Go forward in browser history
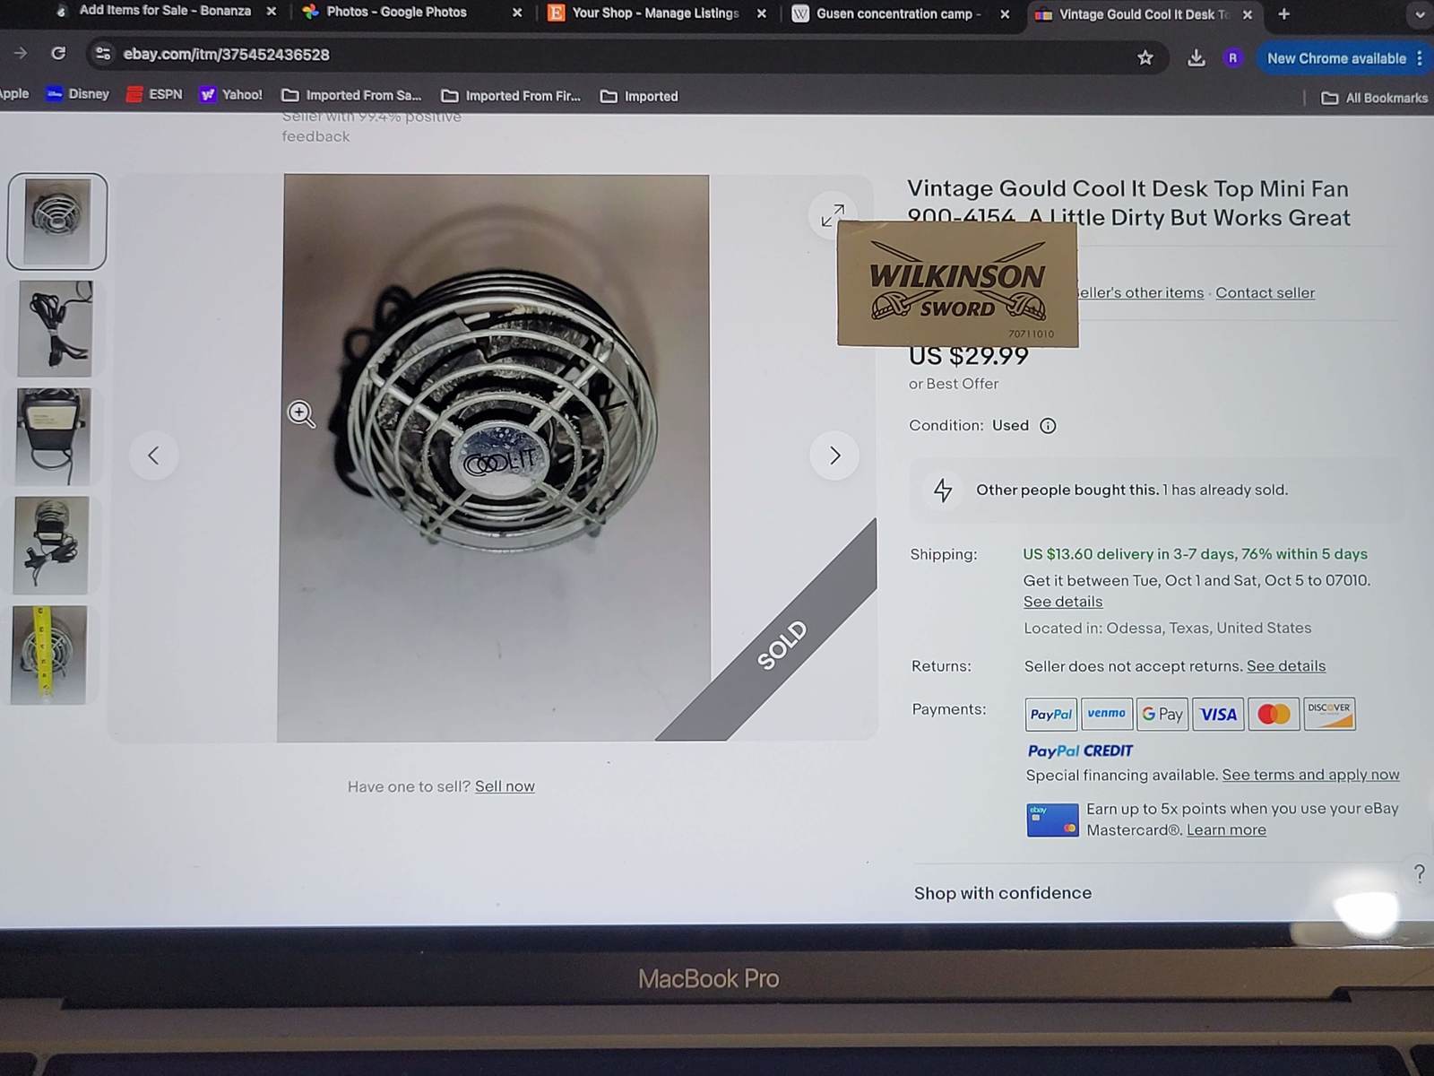 point(20,53)
